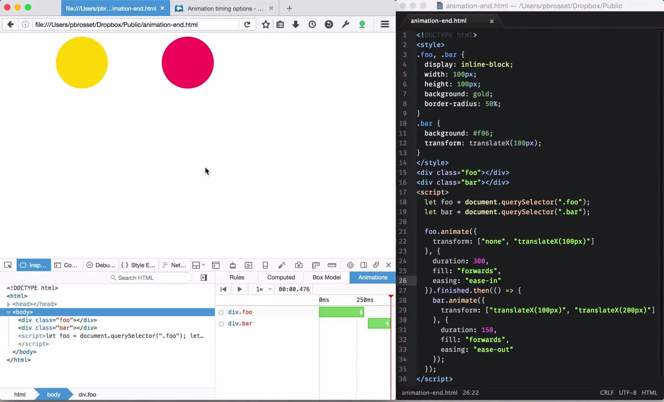Switch to the Animation timing options browser tab
Screen dimensions: 664x402
pos(225,8)
